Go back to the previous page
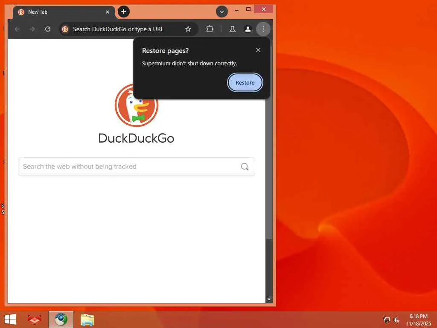The image size is (437, 328). coord(17,29)
